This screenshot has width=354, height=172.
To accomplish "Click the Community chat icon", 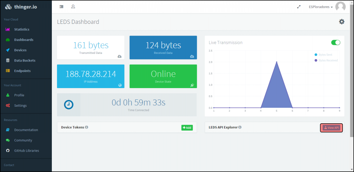I will (8, 140).
